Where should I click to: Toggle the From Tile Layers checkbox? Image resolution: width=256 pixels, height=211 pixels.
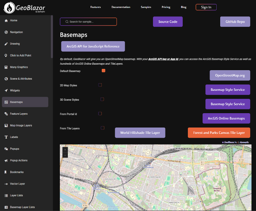point(102,128)
